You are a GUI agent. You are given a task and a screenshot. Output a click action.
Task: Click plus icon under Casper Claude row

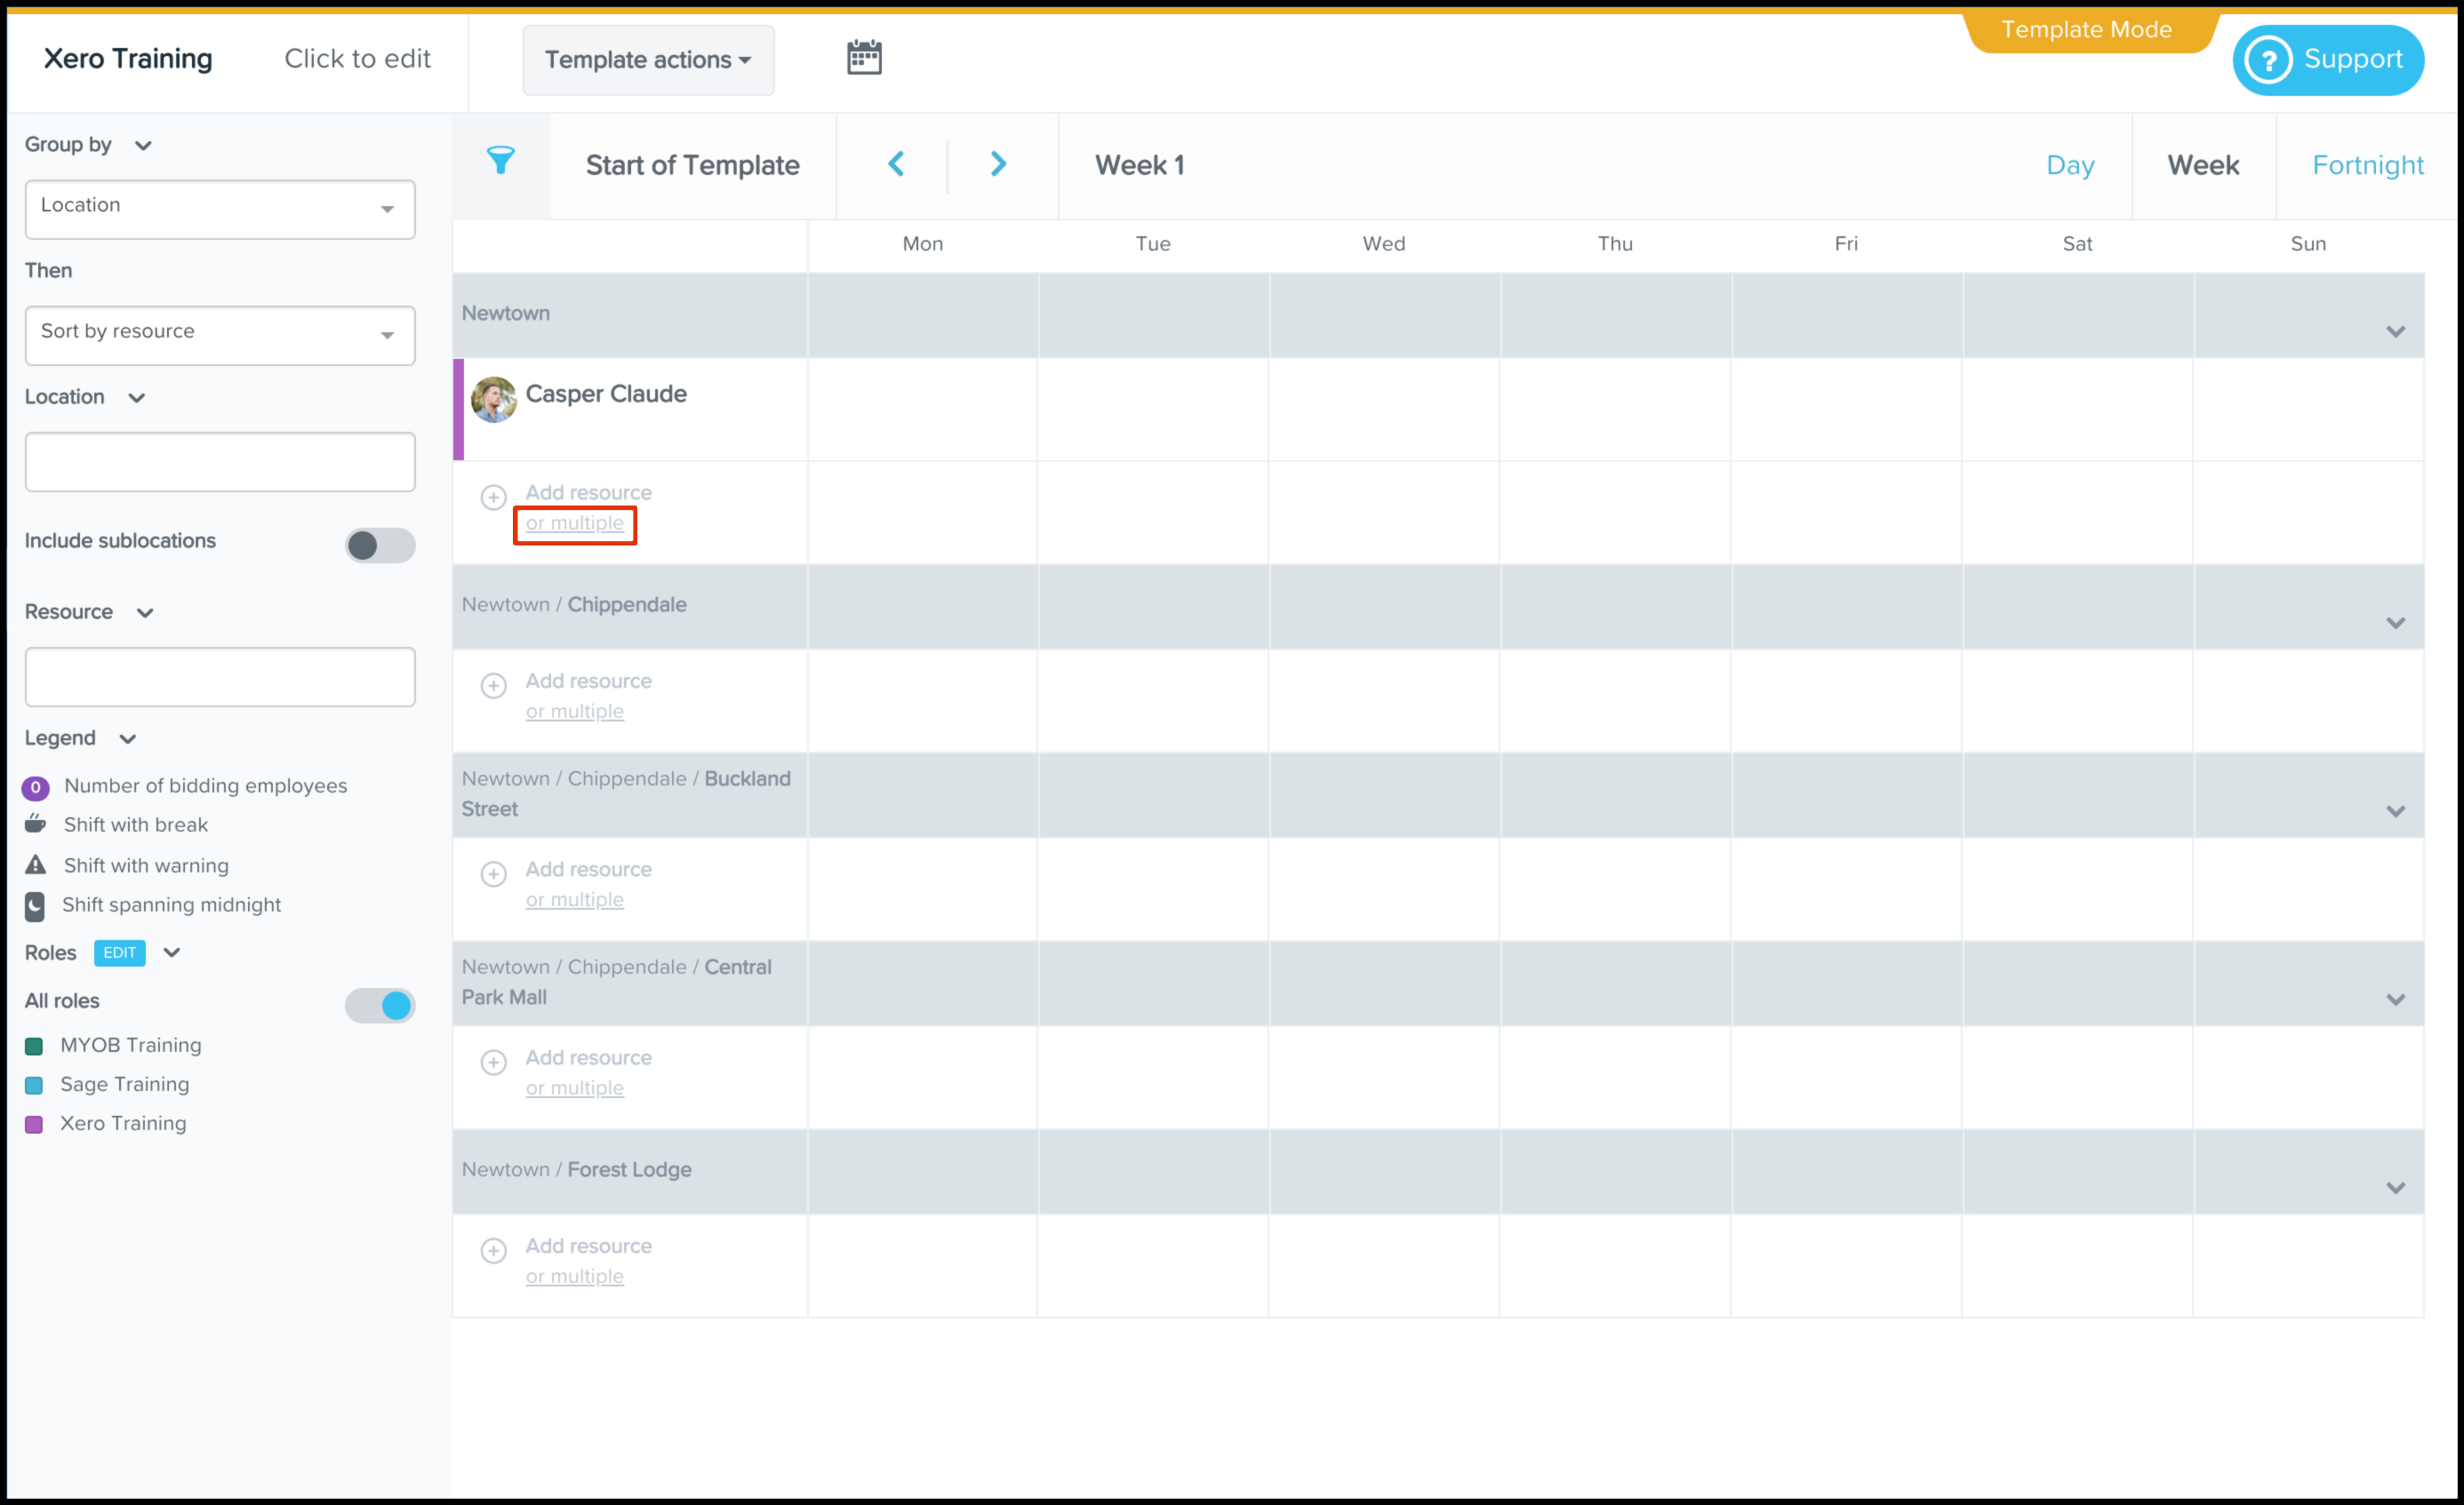tap(493, 497)
